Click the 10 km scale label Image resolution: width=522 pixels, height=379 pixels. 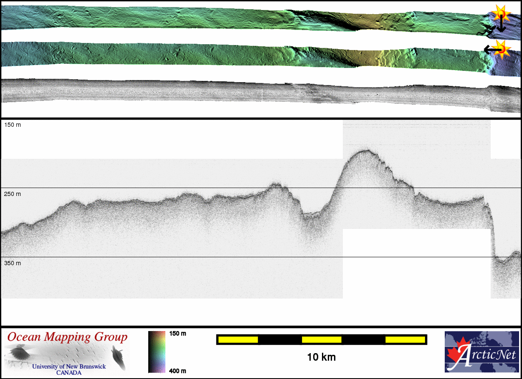pyautogui.click(x=321, y=357)
